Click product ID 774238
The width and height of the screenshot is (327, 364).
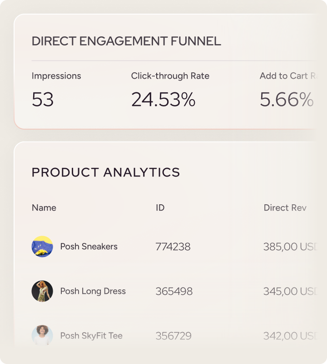(x=173, y=247)
